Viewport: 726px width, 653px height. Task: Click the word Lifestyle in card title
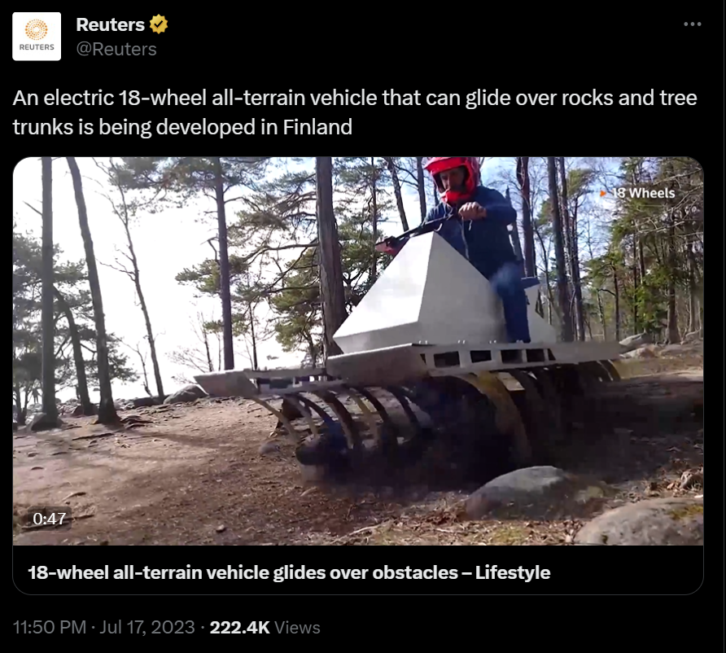point(513,572)
